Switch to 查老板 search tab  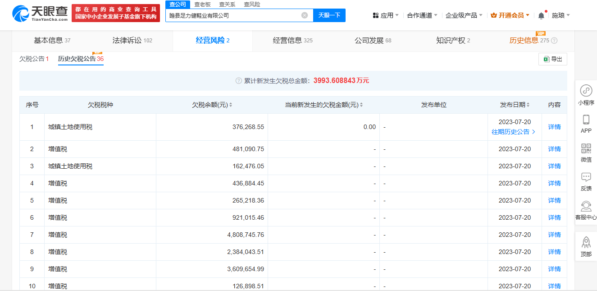202,4
